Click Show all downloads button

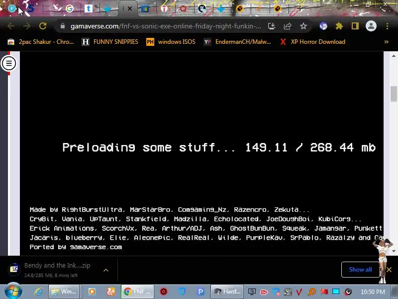pyautogui.click(x=360, y=270)
